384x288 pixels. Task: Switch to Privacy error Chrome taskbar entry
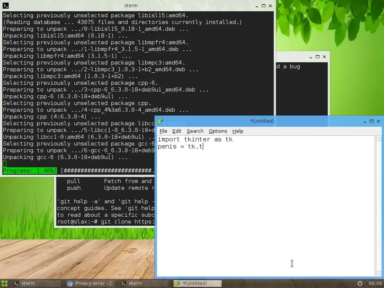click(90, 283)
